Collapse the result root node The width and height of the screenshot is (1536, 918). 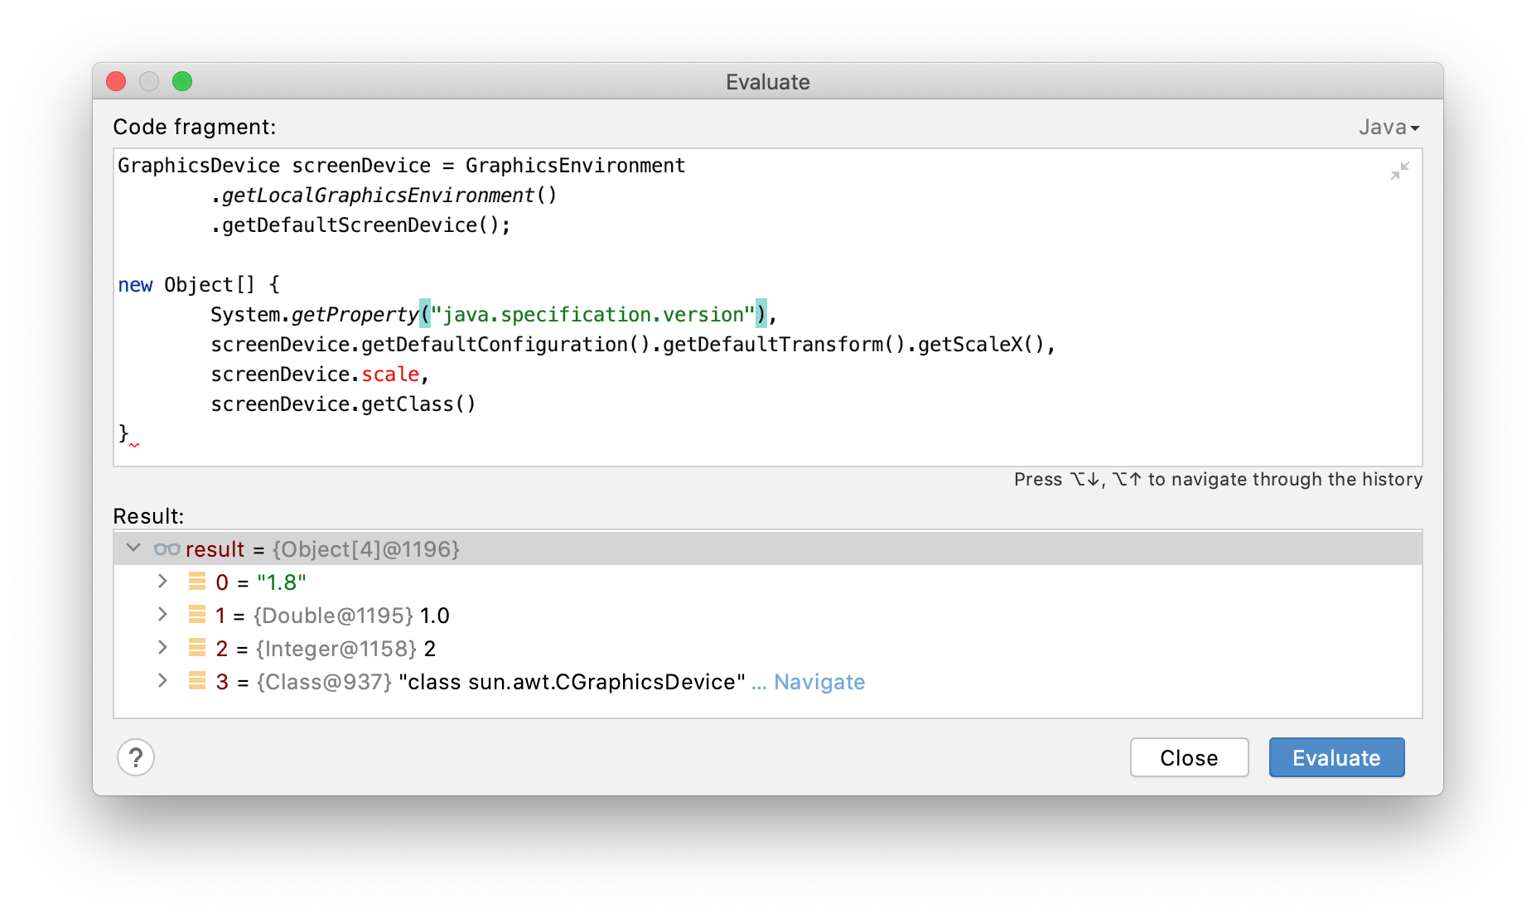pyautogui.click(x=133, y=548)
